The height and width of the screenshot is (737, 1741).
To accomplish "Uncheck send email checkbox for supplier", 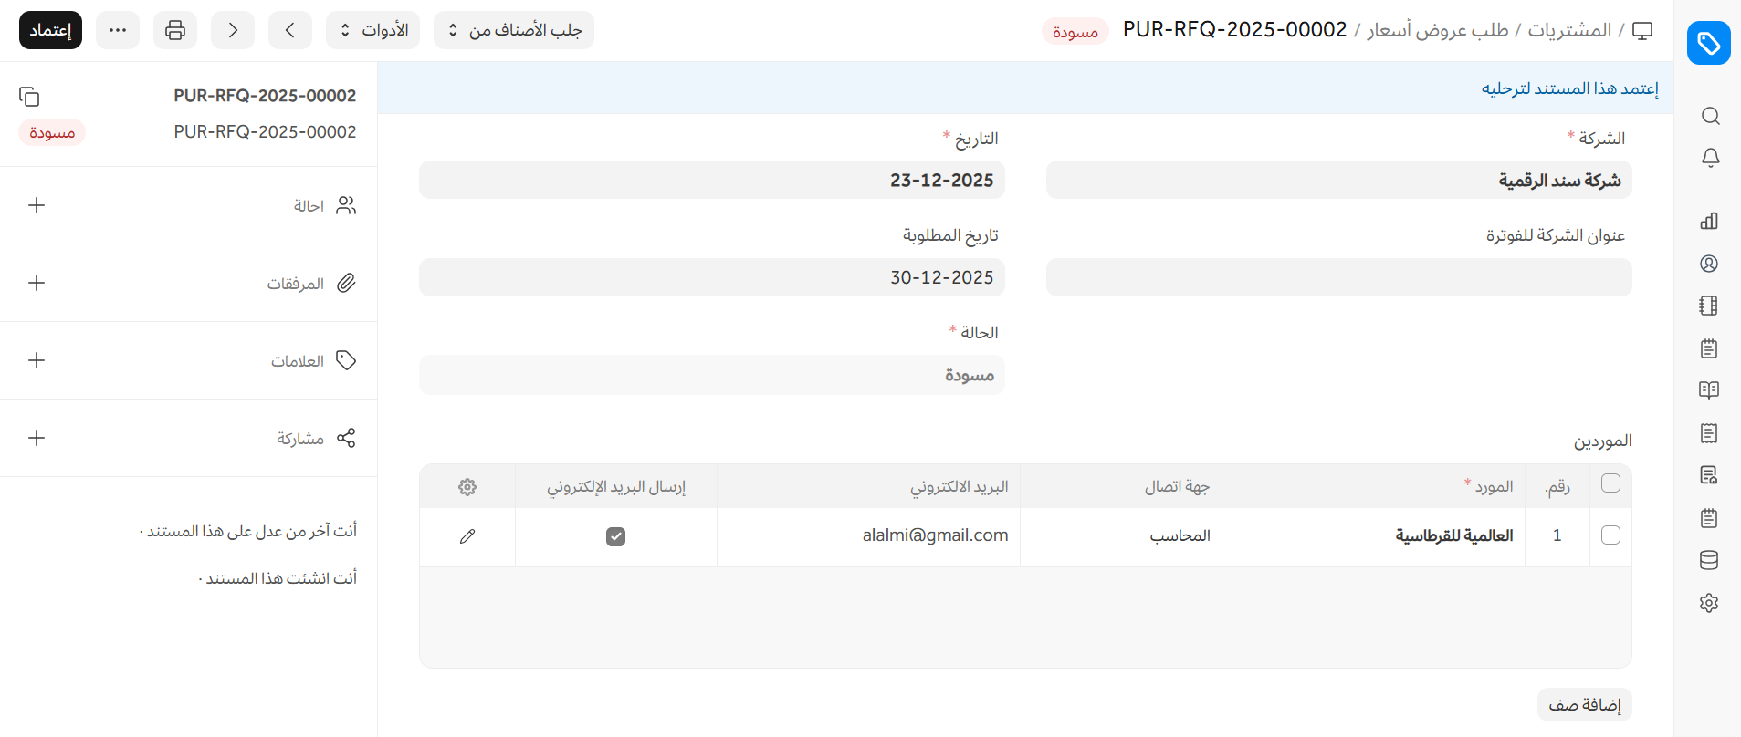I will [616, 536].
